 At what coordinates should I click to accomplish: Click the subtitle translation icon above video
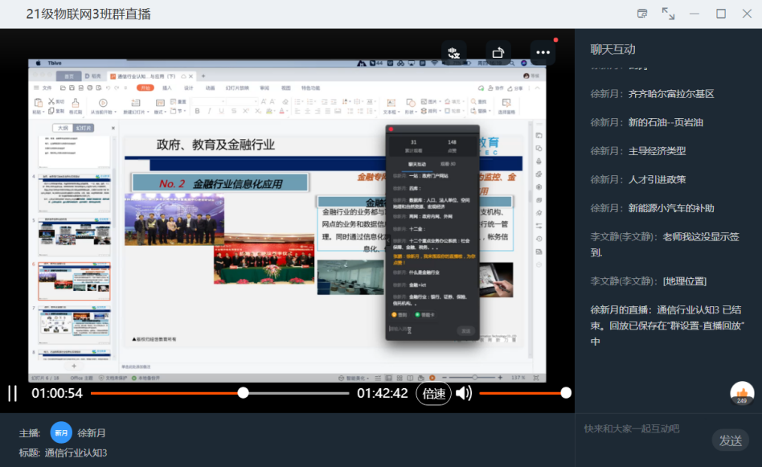[454, 52]
